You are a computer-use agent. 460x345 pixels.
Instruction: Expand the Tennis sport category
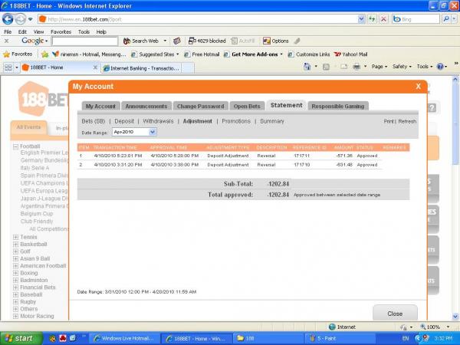(x=15, y=237)
